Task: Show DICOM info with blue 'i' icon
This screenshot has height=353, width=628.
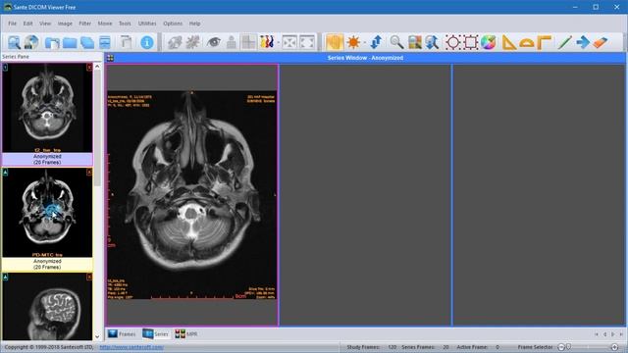Action: tap(147, 42)
